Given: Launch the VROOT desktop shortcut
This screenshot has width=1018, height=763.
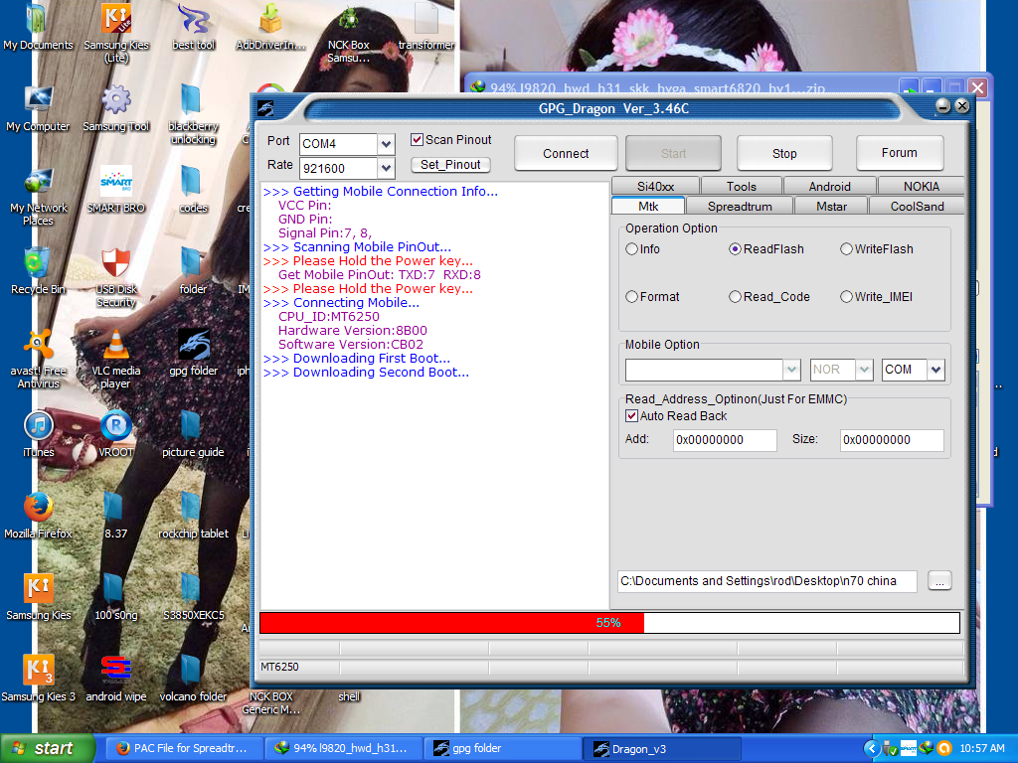Looking at the screenshot, I should [116, 426].
